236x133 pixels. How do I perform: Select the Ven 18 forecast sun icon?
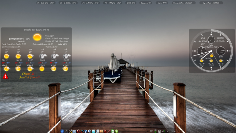pyautogui.click(x=42, y=69)
